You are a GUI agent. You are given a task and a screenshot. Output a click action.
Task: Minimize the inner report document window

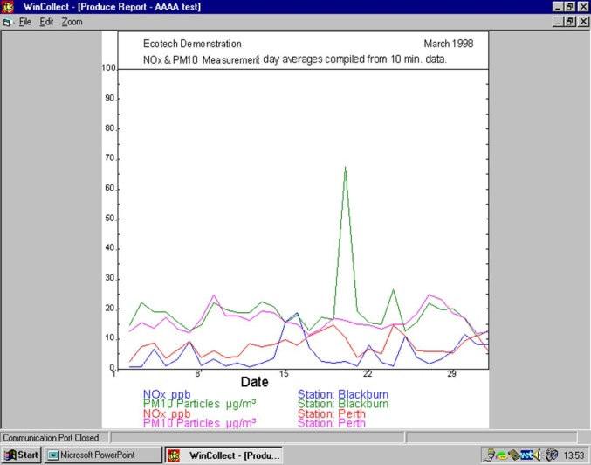(x=558, y=22)
